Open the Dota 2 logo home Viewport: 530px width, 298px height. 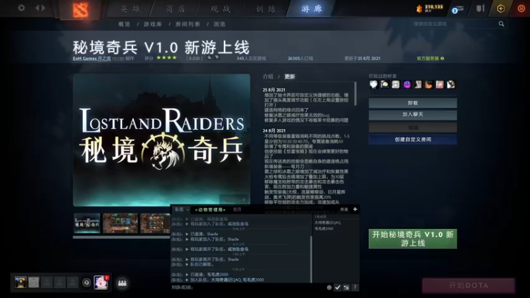(80, 9)
